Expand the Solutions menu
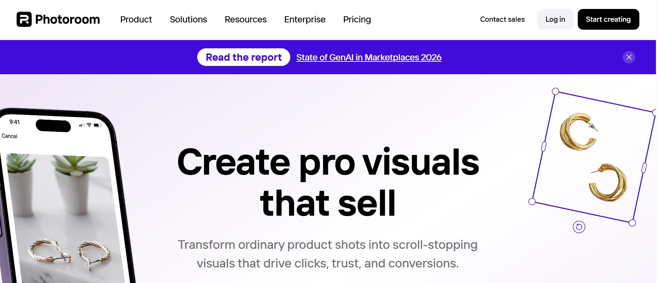Image resolution: width=657 pixels, height=283 pixels. tap(188, 19)
